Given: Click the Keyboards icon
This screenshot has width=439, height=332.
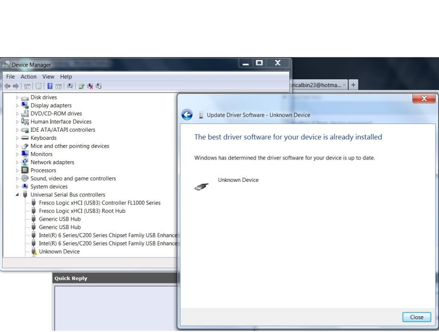Looking at the screenshot, I should coord(25,138).
